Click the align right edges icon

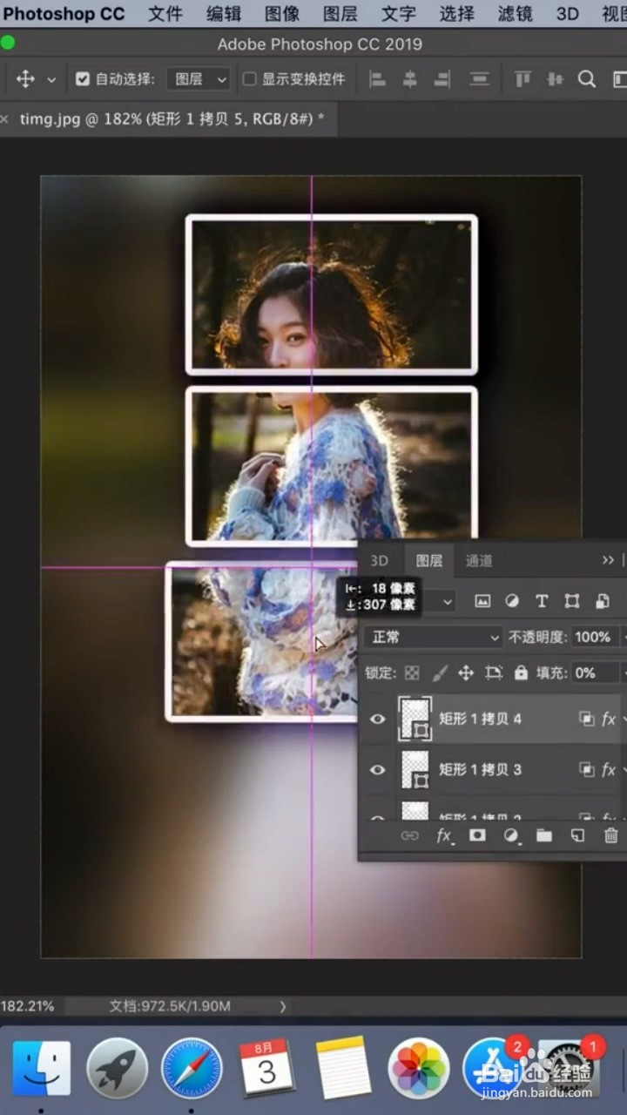[x=442, y=79]
